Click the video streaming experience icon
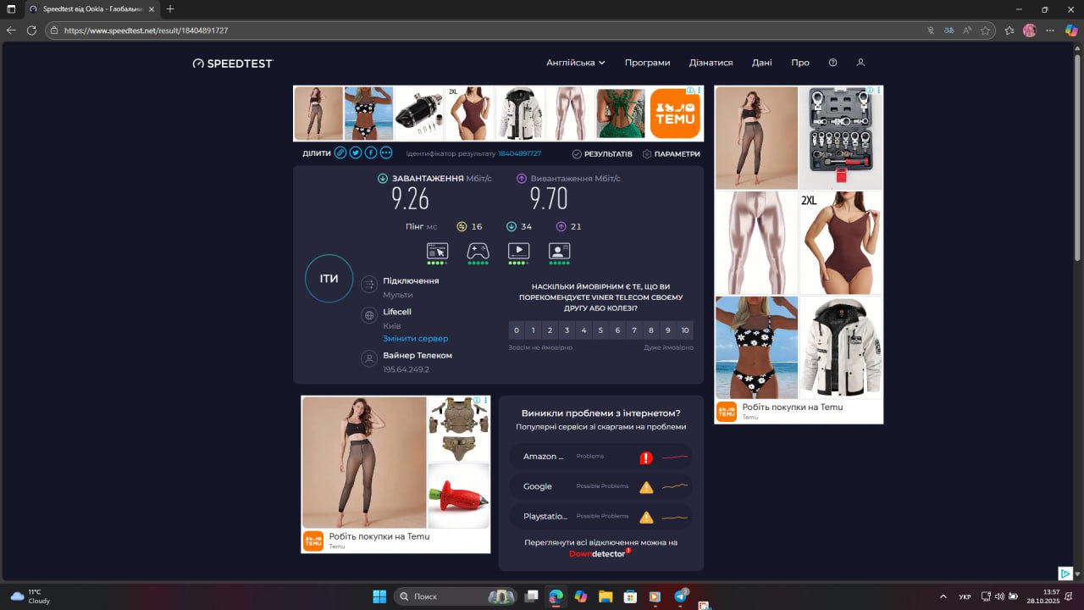Viewport: 1084px width, 610px height. coord(518,251)
